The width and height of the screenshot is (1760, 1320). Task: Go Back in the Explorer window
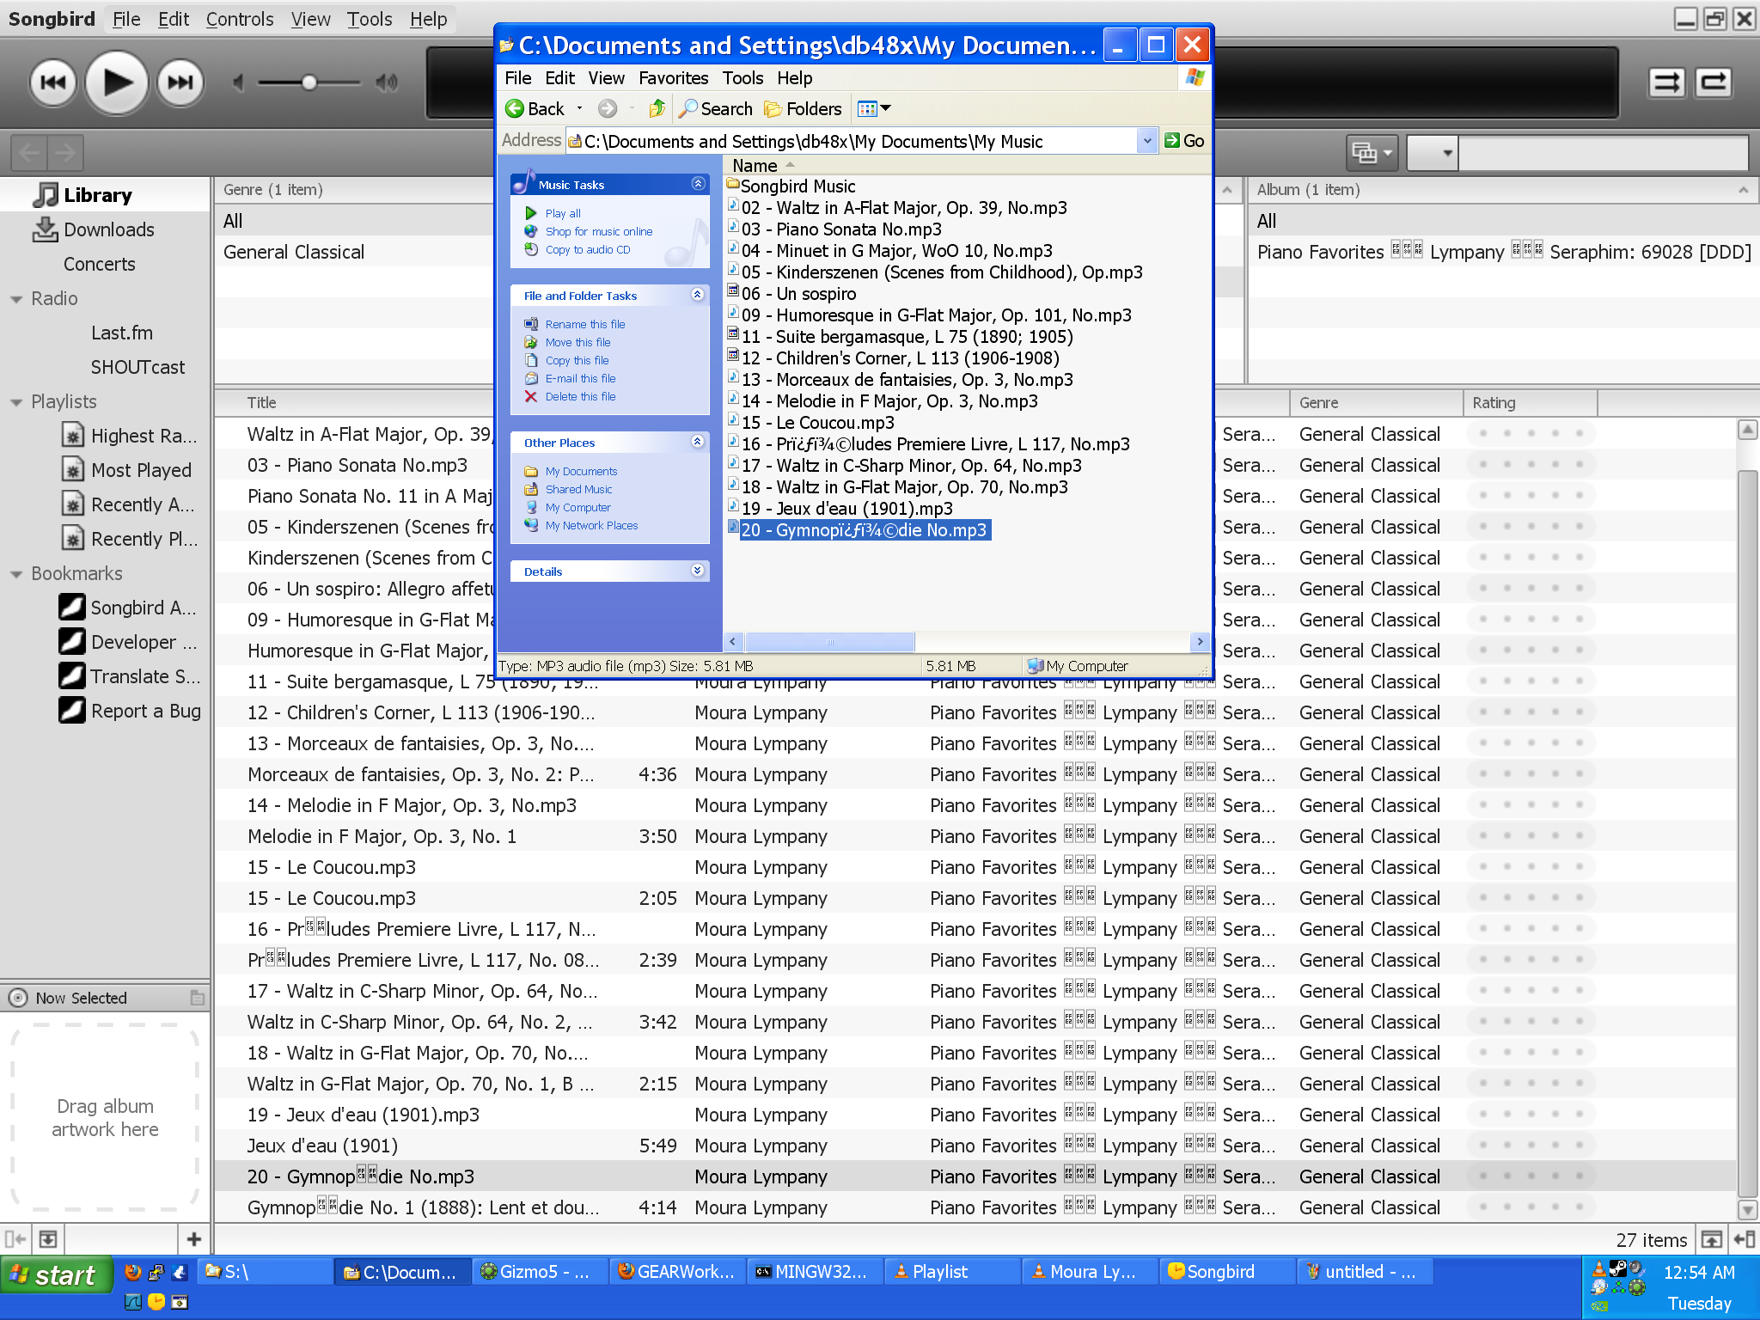pos(535,108)
